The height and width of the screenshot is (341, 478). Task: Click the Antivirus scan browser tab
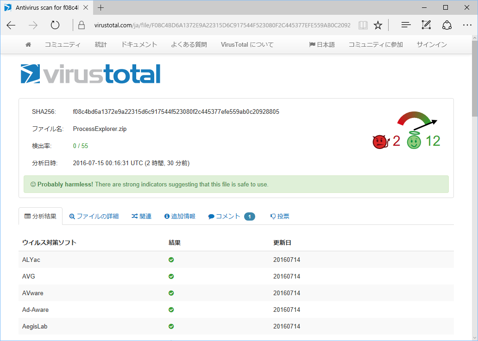47,7
